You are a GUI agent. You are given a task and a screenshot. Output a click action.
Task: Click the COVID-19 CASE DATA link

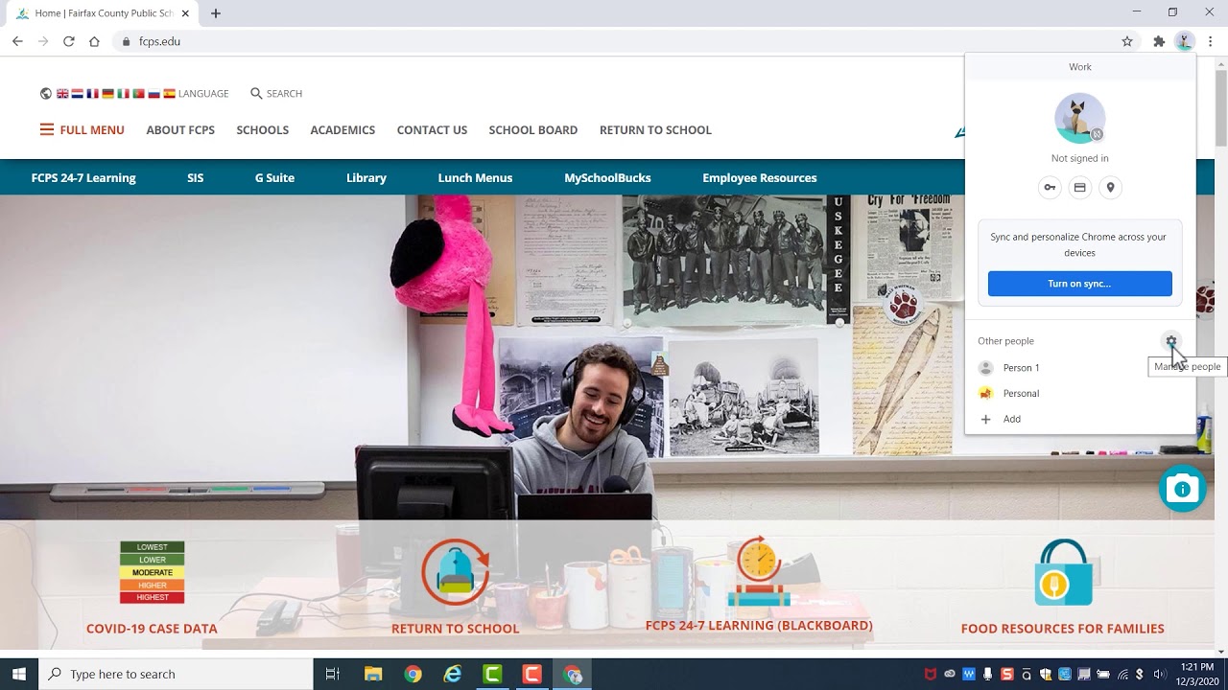point(152,629)
